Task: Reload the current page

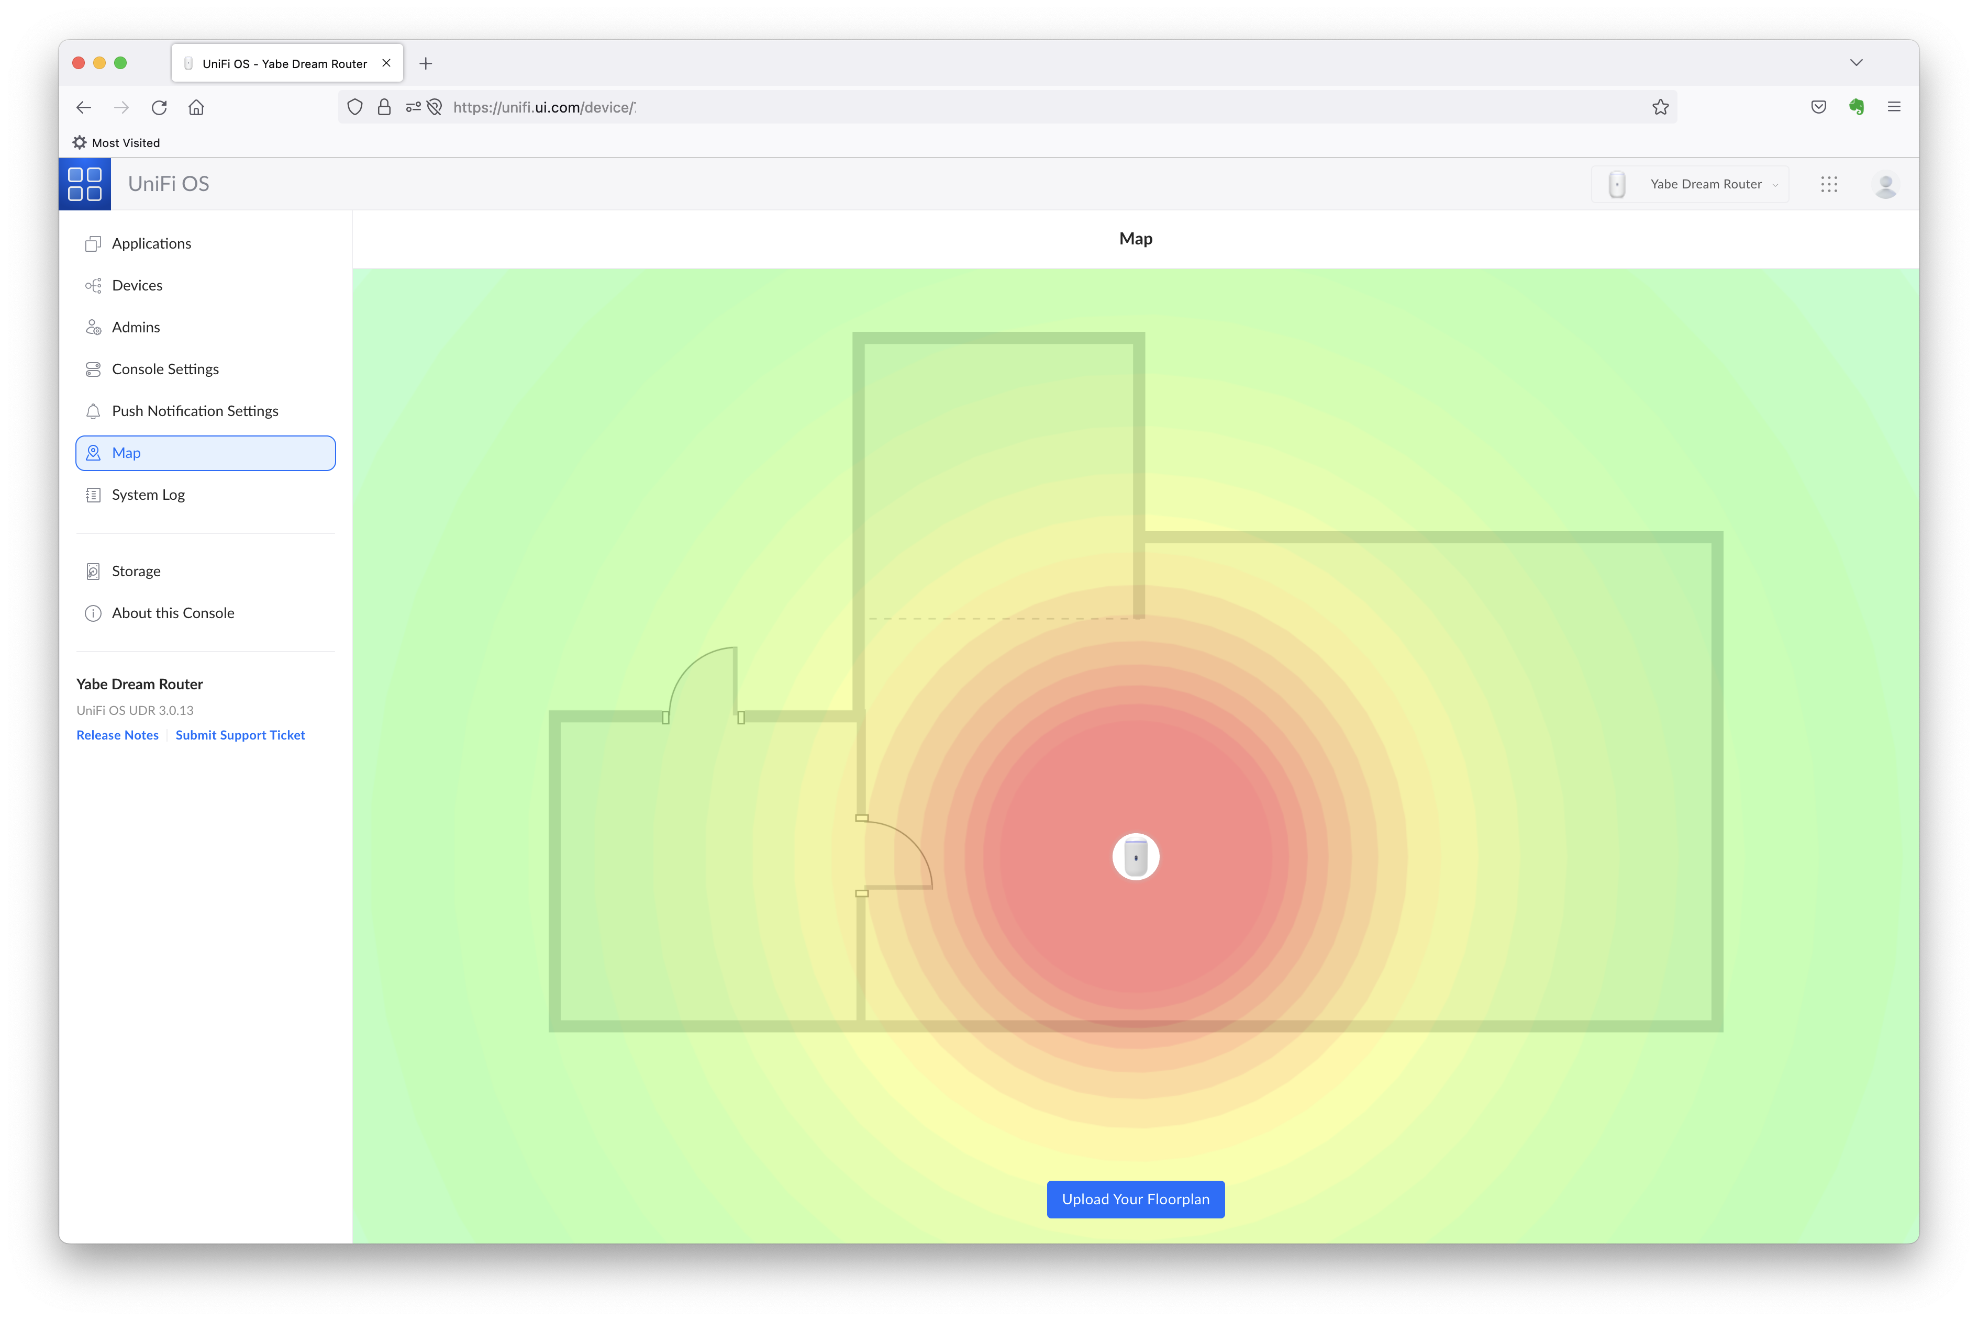Action: 159,107
